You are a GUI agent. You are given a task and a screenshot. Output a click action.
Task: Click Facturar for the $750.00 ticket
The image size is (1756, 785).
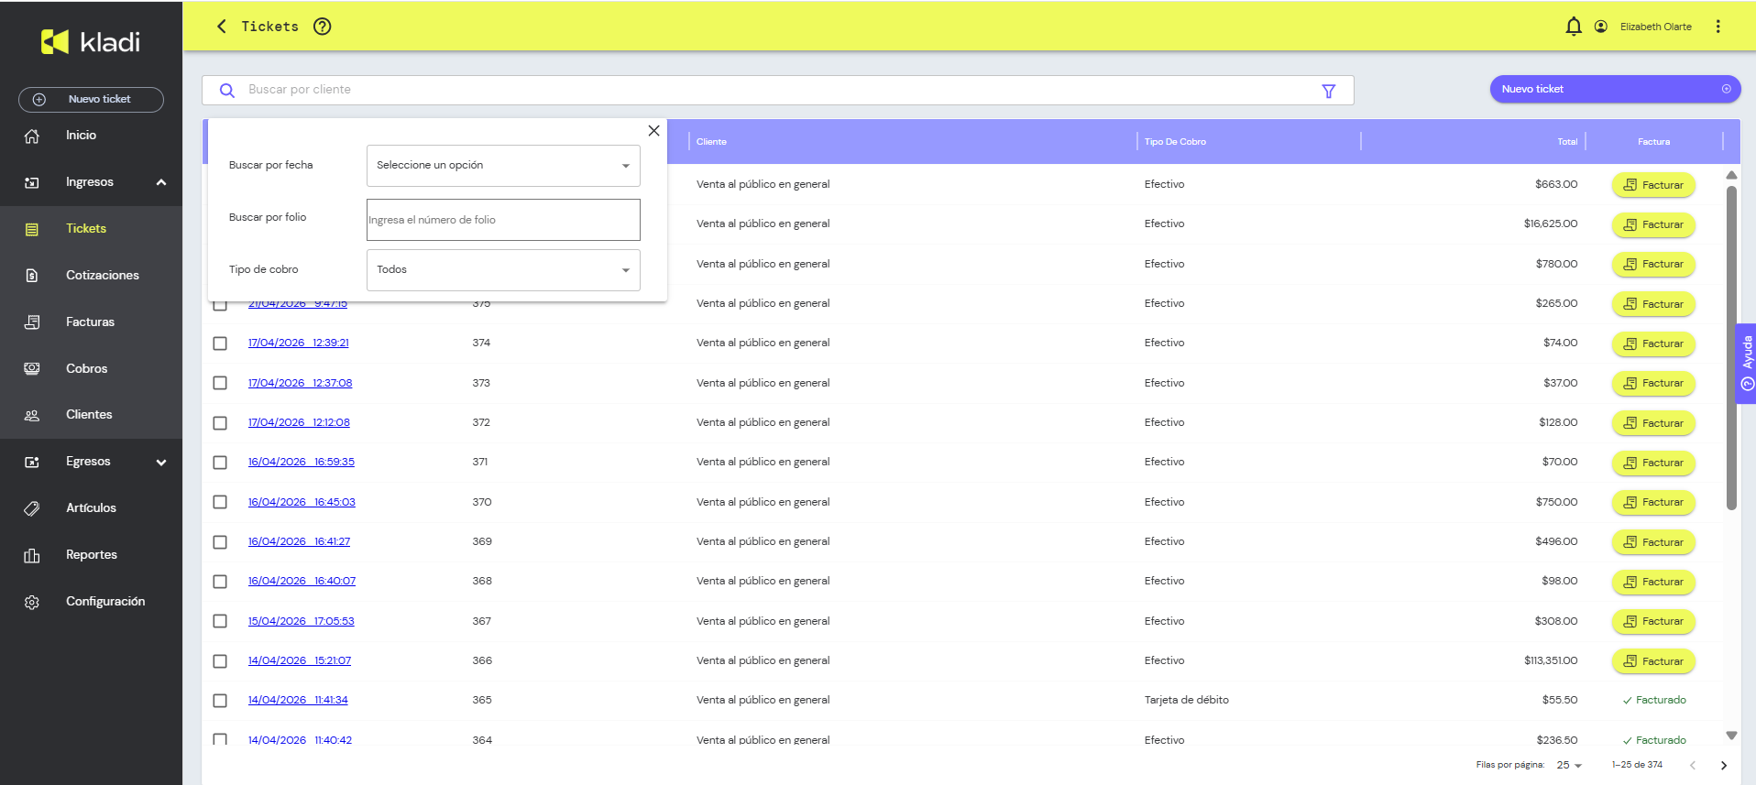[x=1653, y=503]
